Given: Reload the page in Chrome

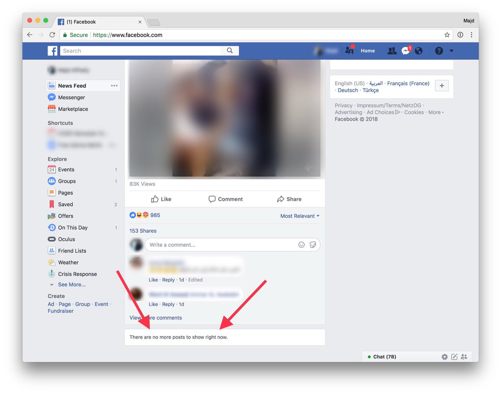Looking at the screenshot, I should click(x=52, y=35).
